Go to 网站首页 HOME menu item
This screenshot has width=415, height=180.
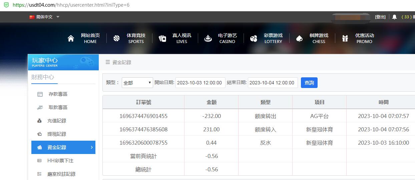pyautogui.click(x=90, y=38)
